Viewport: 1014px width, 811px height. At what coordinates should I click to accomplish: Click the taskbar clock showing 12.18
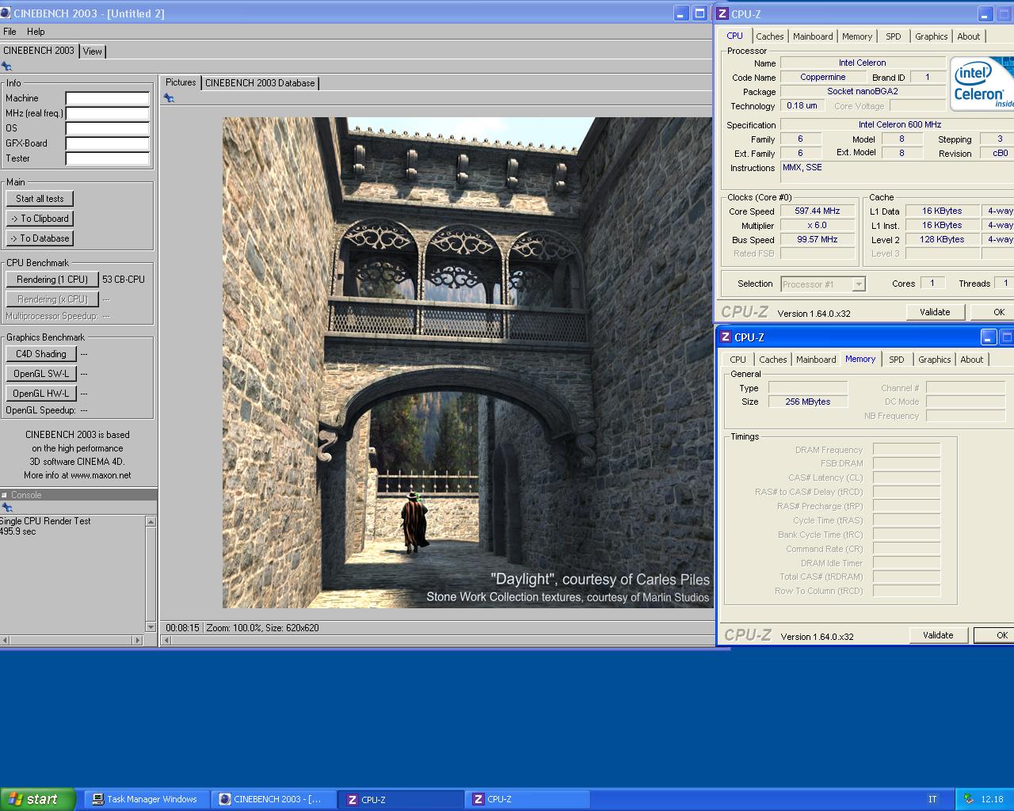[x=992, y=799]
